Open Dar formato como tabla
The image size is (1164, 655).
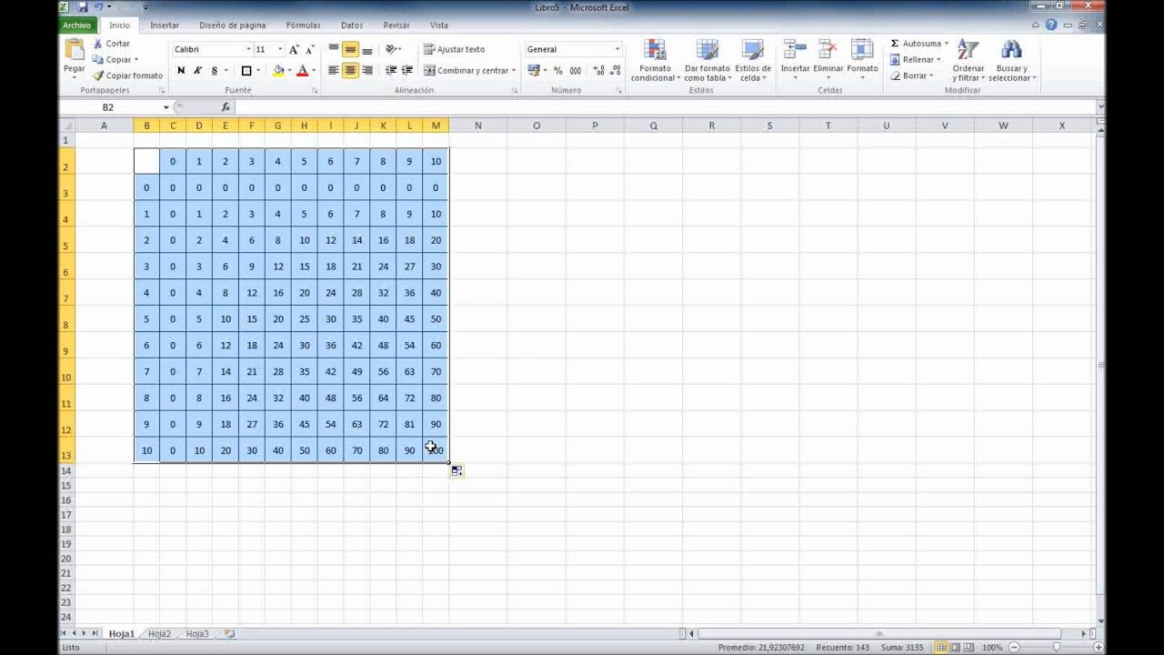(707, 61)
